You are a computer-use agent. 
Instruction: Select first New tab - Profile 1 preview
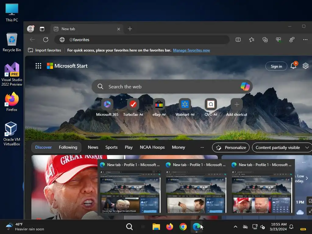(130, 187)
